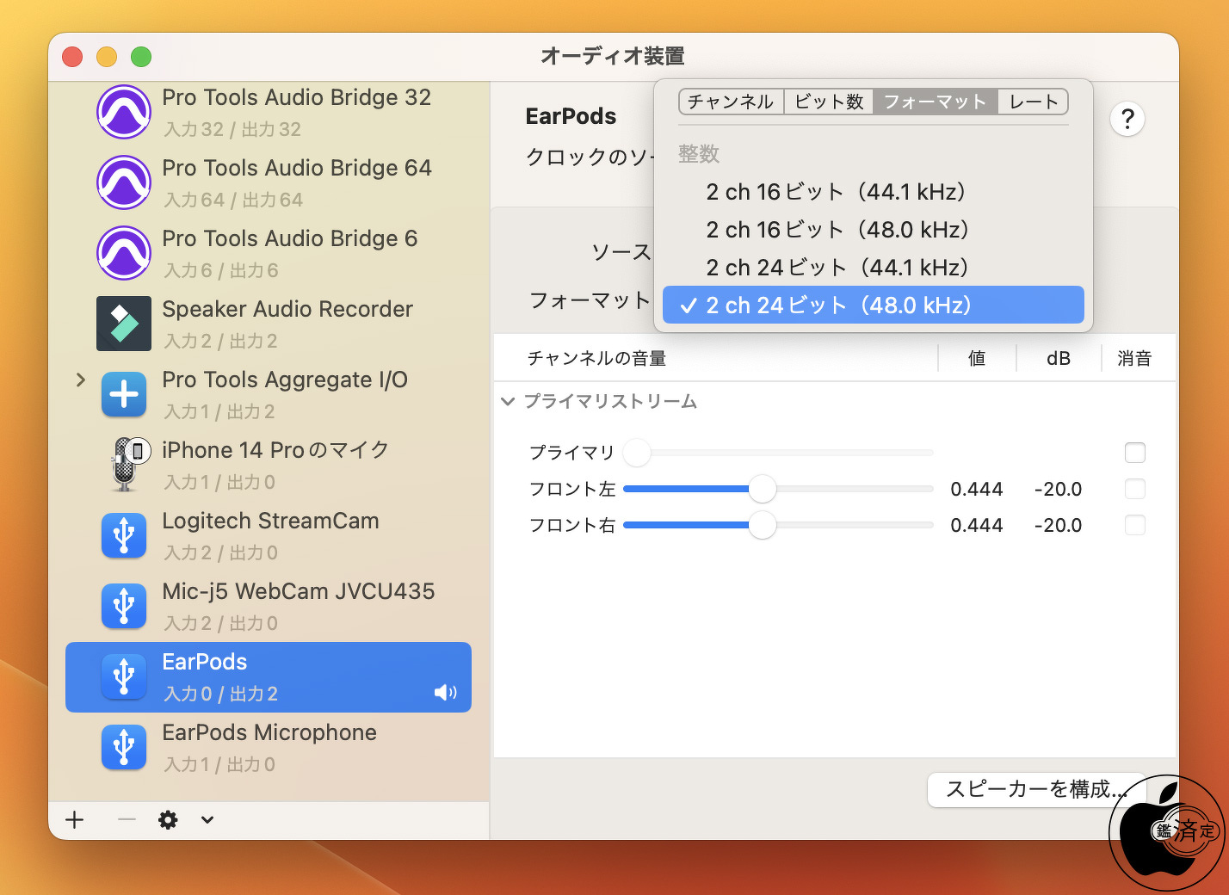Click the Pro Tools Audio Bridge 32 icon
The height and width of the screenshot is (895, 1229).
pyautogui.click(x=124, y=112)
